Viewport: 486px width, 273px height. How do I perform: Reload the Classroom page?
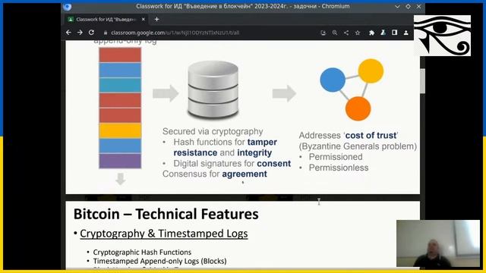[x=91, y=33]
